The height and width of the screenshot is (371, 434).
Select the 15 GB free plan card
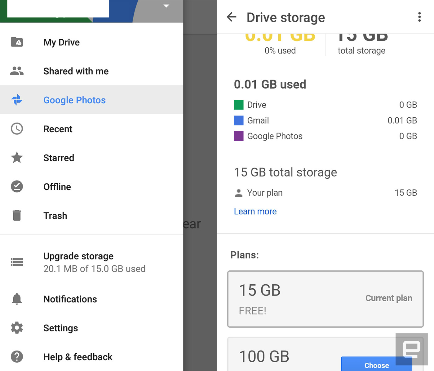325,299
